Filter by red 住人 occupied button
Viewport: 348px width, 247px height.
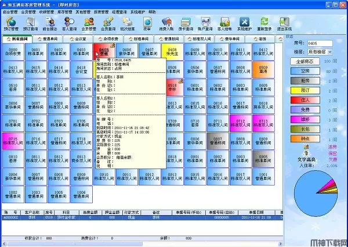coord(305,100)
